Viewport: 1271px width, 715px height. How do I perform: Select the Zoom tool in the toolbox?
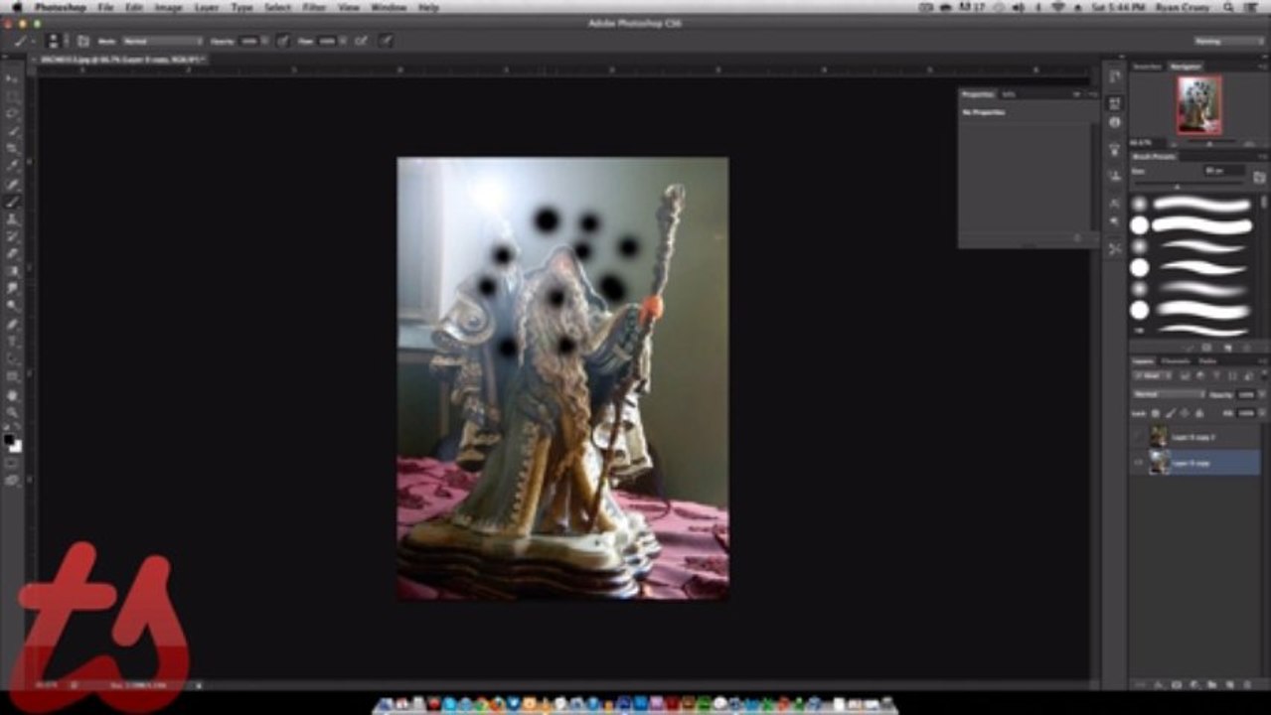tap(13, 411)
